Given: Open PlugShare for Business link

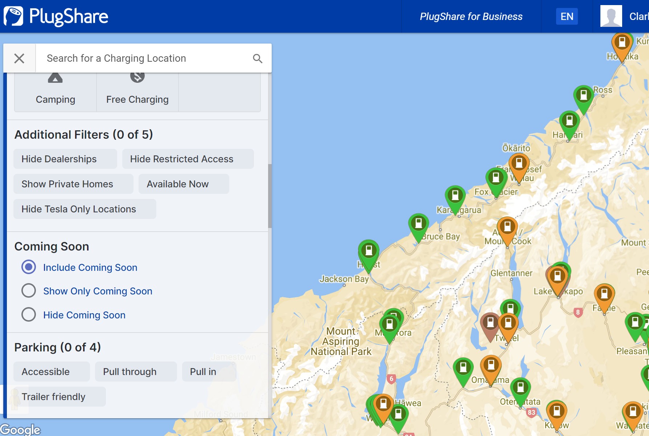Looking at the screenshot, I should (x=471, y=16).
